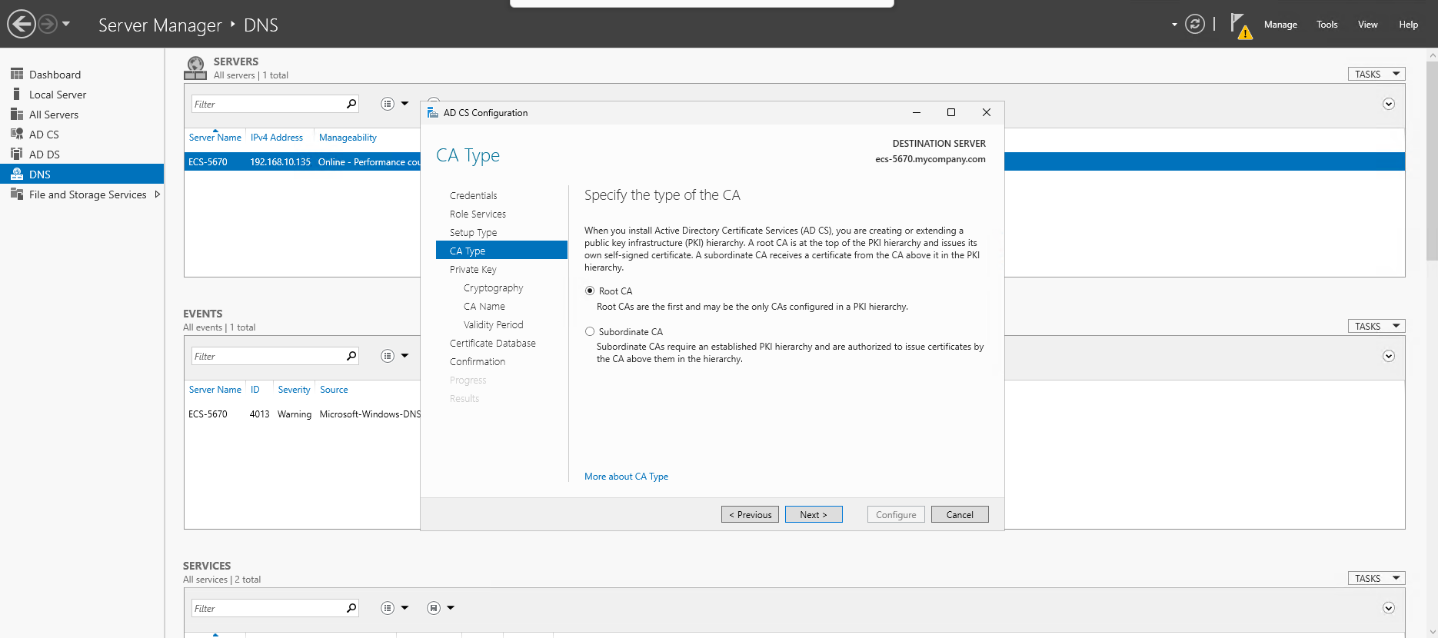Click the refresh icon in header
The image size is (1438, 638).
(1194, 25)
